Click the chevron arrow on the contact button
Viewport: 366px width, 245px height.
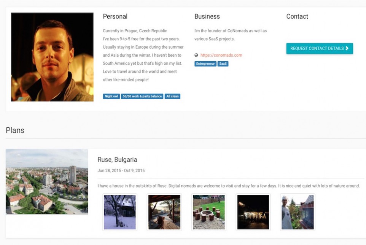point(347,48)
